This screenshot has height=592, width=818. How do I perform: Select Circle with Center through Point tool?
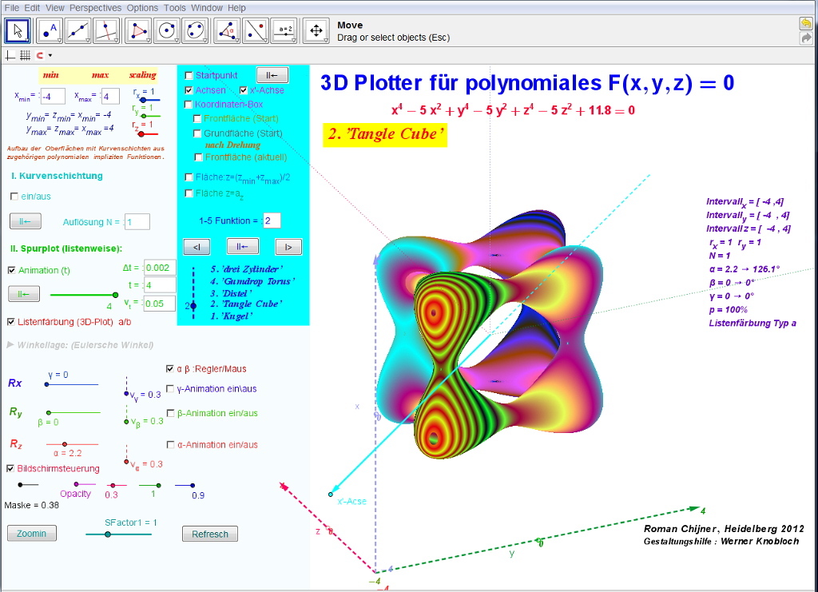[x=167, y=30]
